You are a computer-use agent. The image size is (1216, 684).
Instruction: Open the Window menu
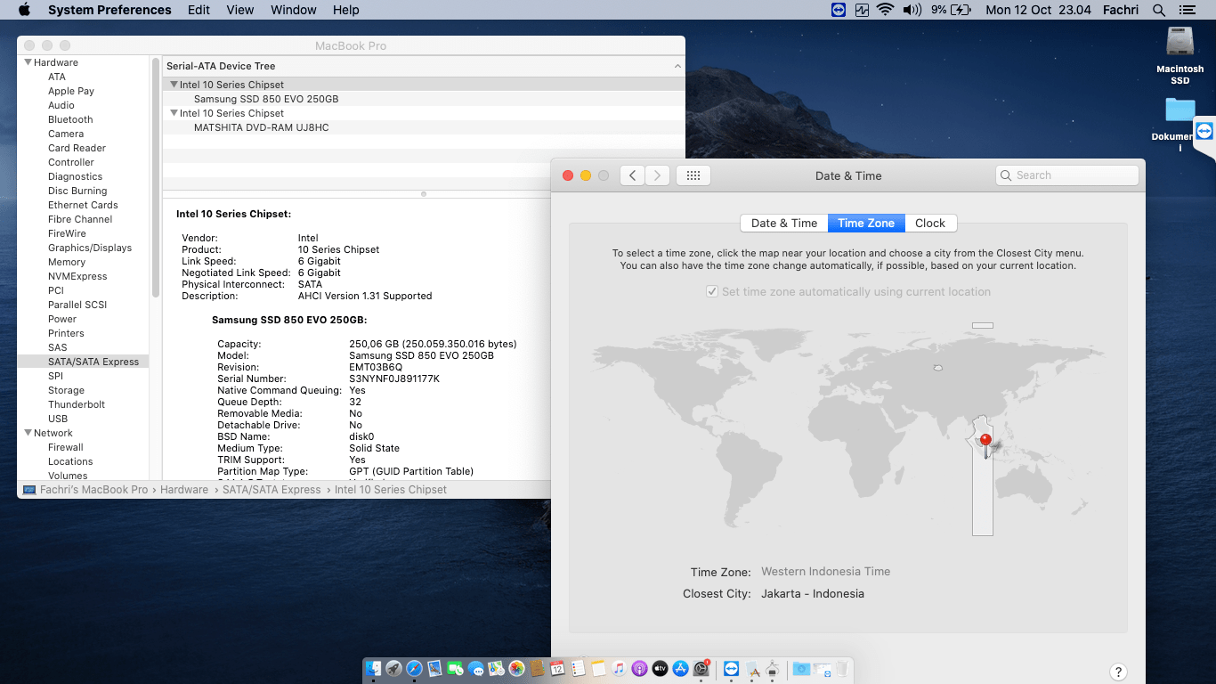[x=293, y=10]
